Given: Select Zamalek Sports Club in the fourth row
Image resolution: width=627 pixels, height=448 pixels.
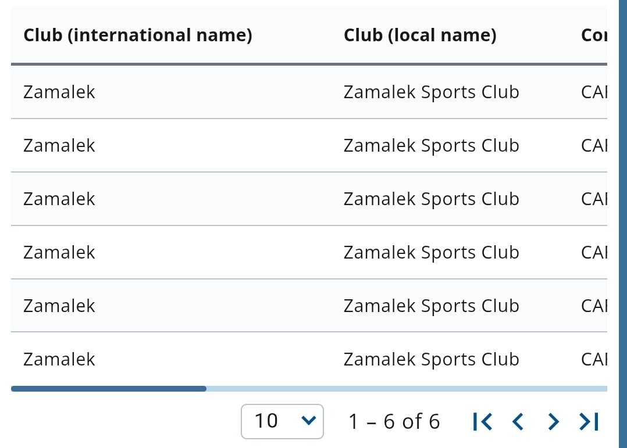Looking at the screenshot, I should tap(431, 252).
